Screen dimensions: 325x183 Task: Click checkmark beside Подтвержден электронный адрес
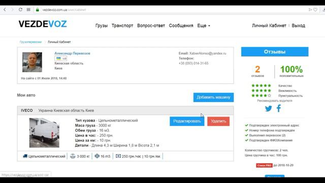[246, 126]
